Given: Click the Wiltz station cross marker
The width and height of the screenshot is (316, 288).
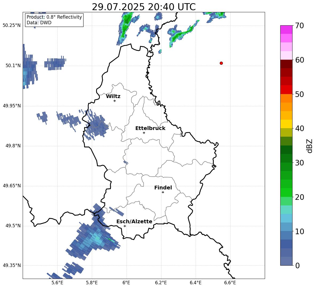Looking at the screenshot, I should [x=115, y=101].
